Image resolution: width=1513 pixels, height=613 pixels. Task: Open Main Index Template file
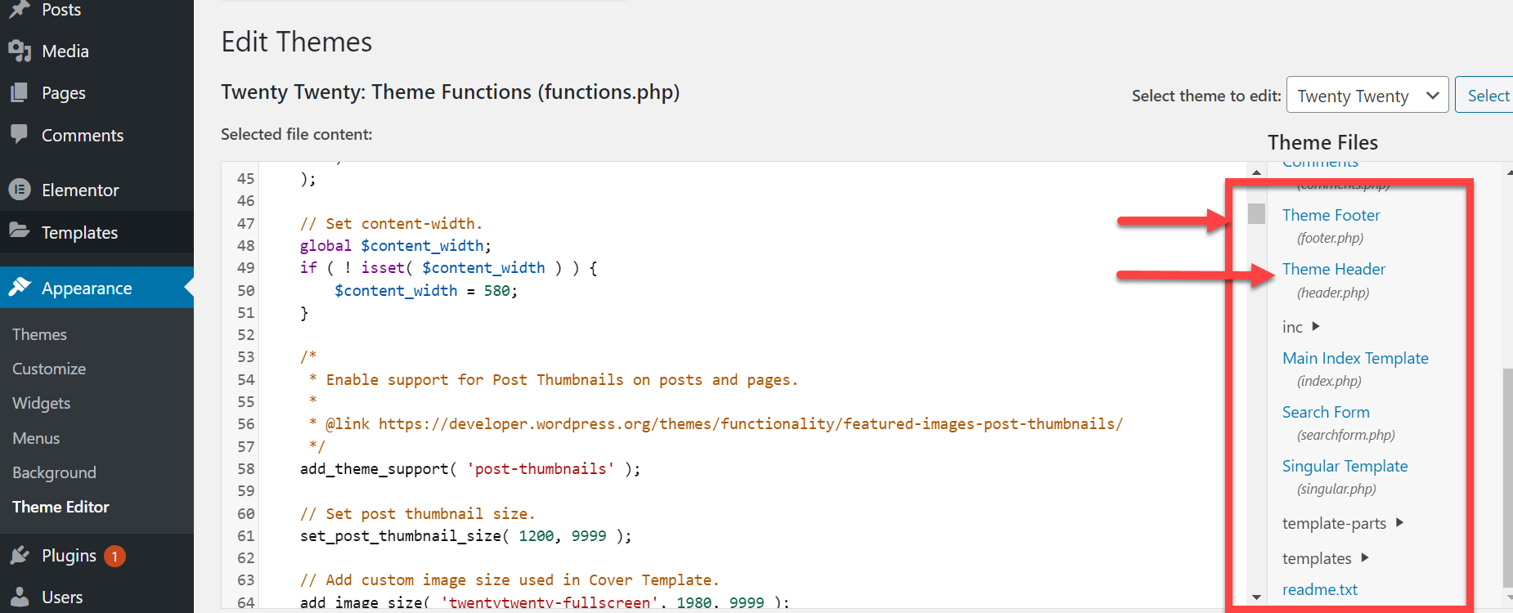[x=1355, y=358]
